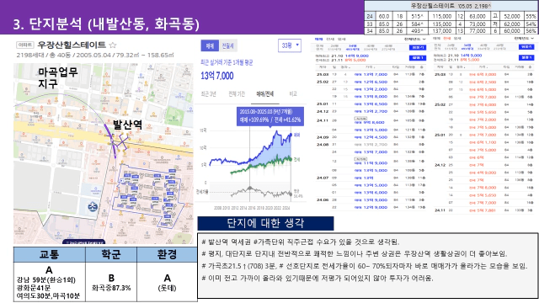
Task: Select 전세 tab in the left transaction list
Action: (330, 40)
